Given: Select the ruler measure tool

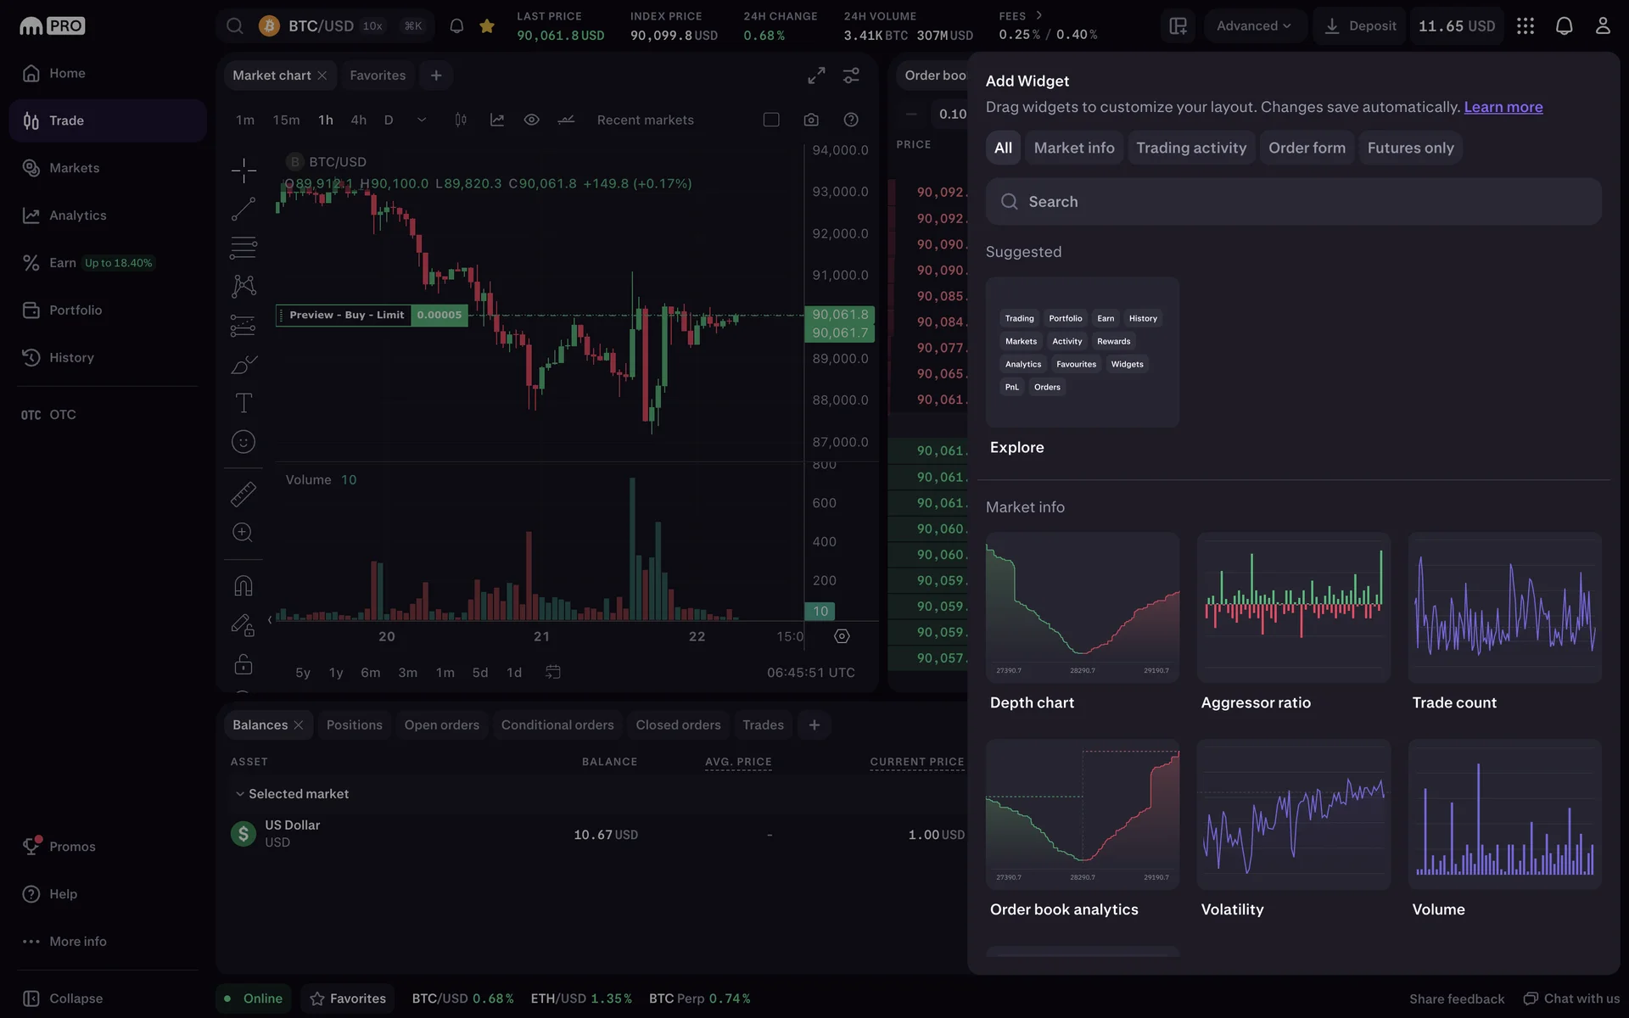Looking at the screenshot, I should click(244, 494).
